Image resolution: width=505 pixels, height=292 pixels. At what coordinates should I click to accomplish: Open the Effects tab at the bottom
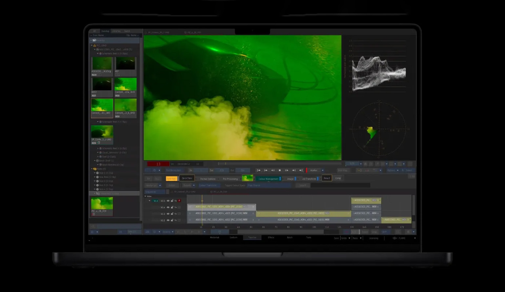point(271,238)
